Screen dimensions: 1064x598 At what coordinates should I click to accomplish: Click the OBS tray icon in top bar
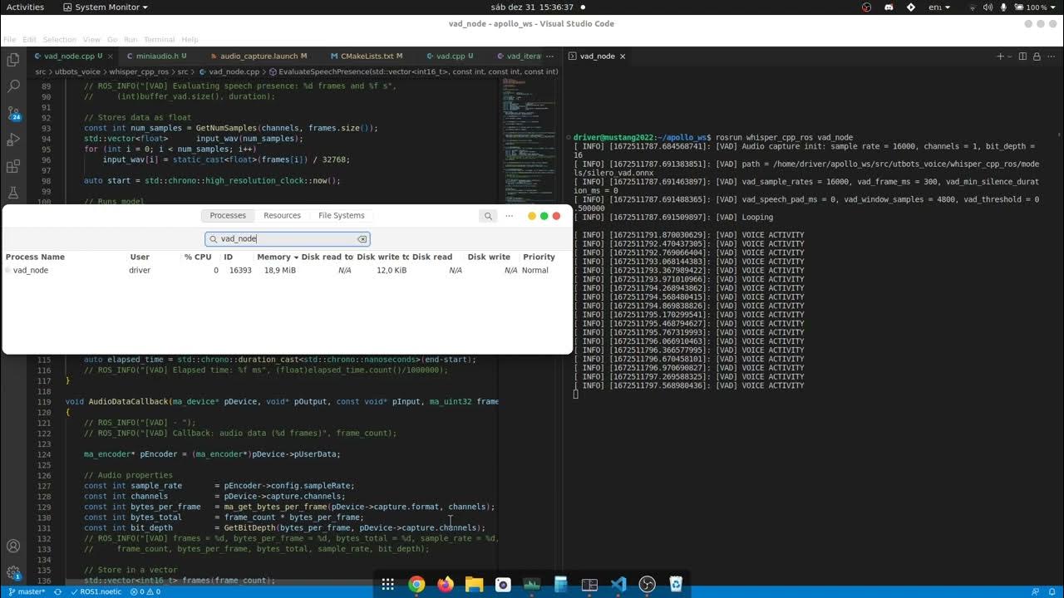pos(866,7)
